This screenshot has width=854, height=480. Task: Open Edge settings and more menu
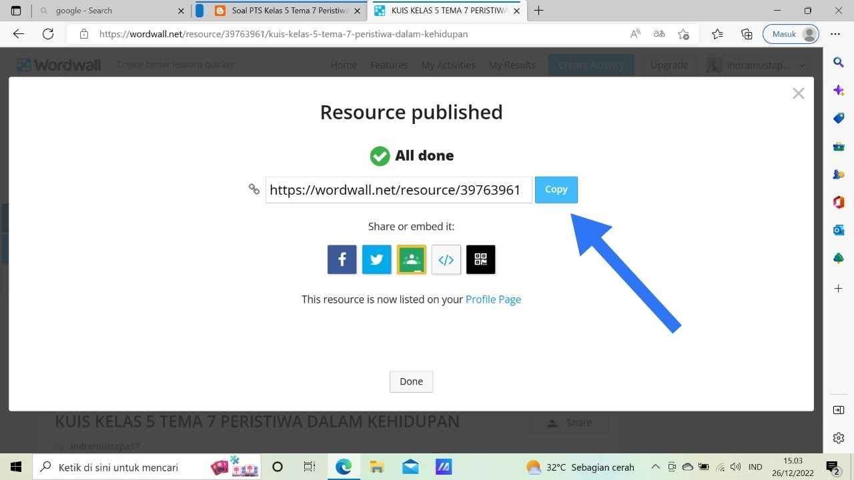click(835, 34)
